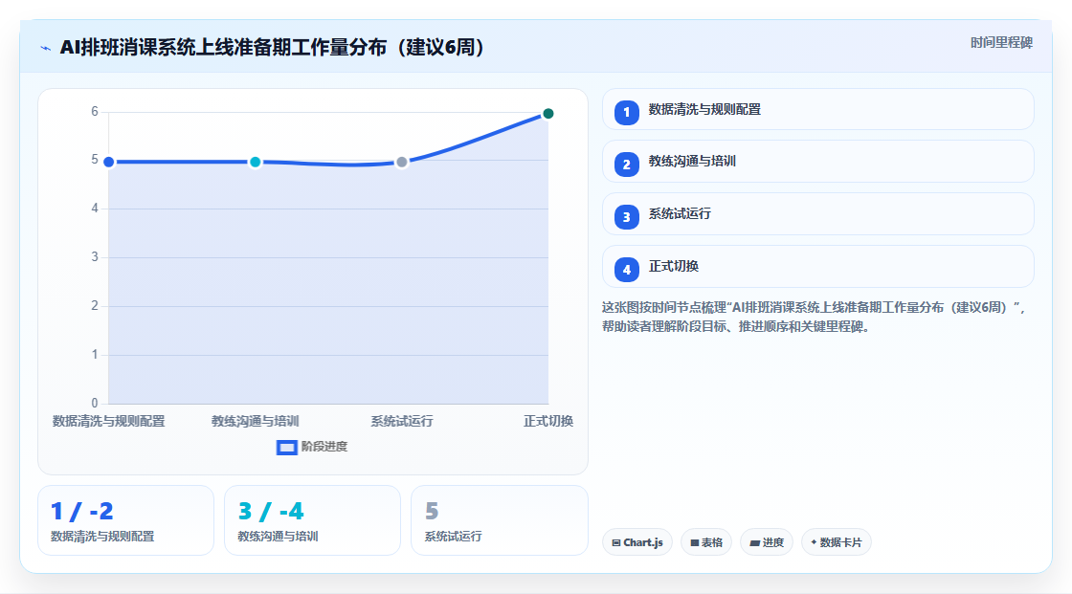Click x-axis label 系统试运行
Viewport: 1072px width, 594px height.
(x=402, y=421)
